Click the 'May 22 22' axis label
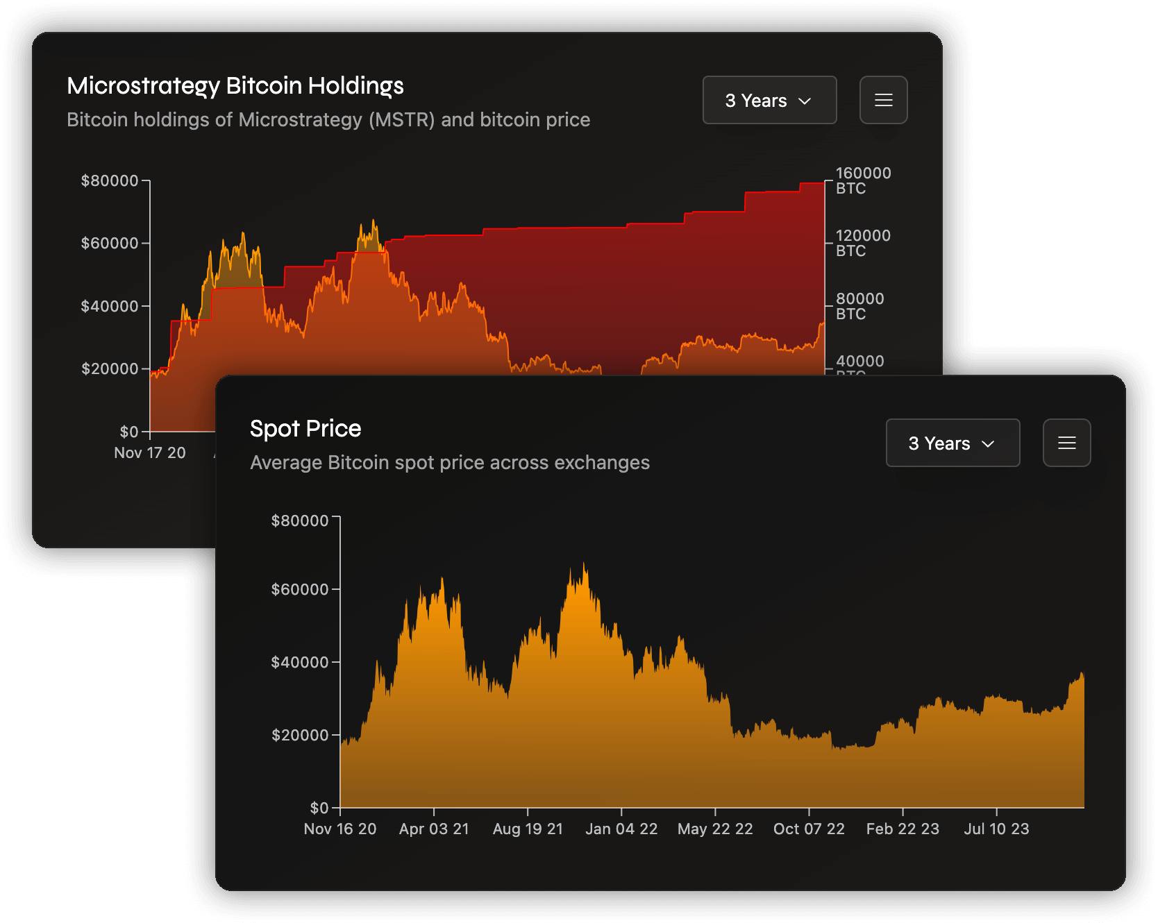Image resolution: width=1158 pixels, height=923 pixels. [715, 829]
